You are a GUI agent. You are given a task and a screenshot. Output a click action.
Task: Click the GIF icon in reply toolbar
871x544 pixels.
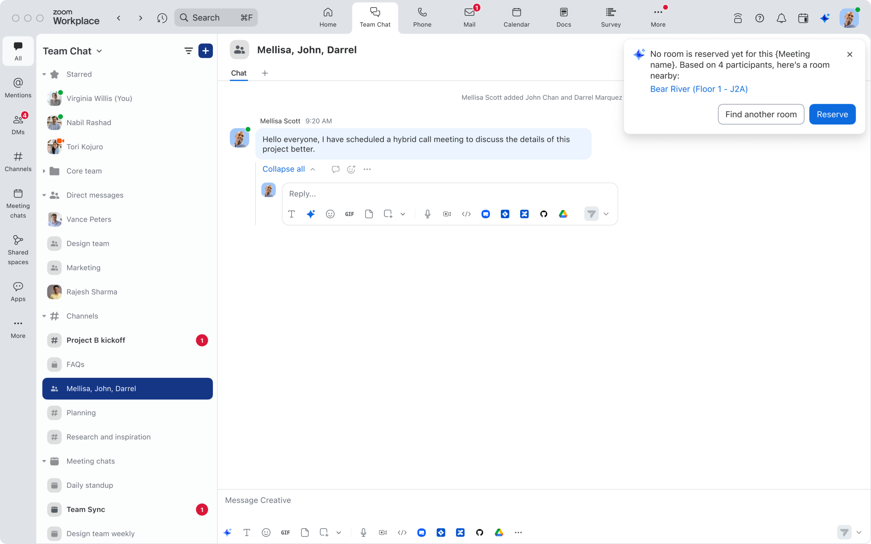coord(349,214)
